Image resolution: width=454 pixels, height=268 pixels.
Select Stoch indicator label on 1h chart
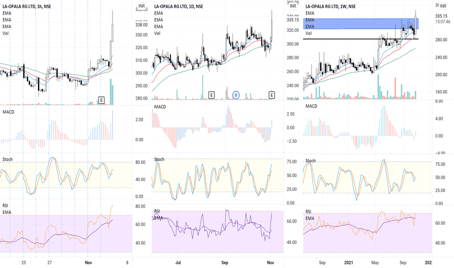(x=7, y=159)
